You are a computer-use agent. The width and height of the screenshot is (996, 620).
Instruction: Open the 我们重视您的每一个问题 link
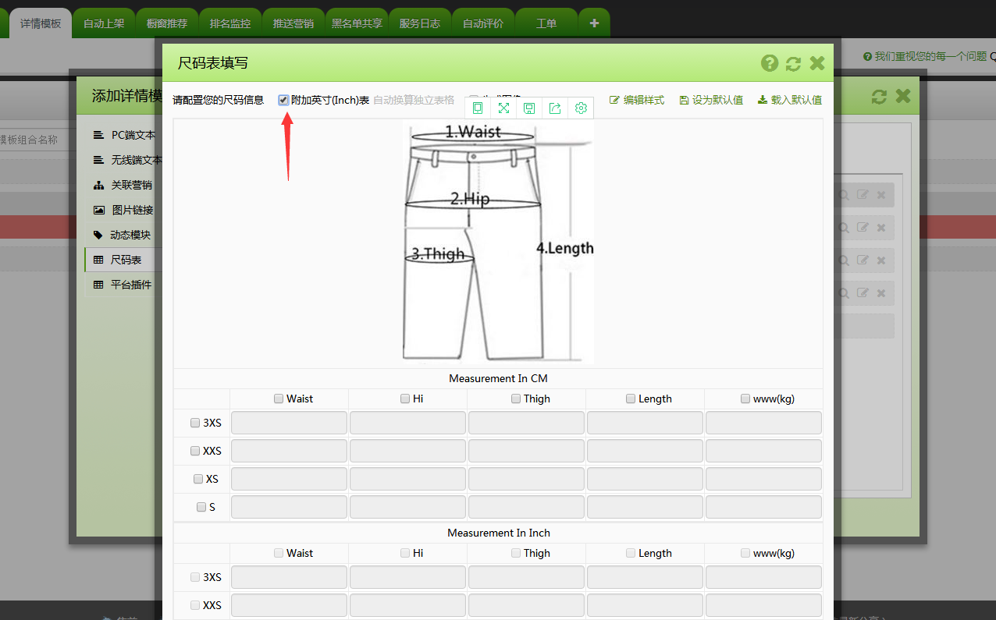coord(925,56)
